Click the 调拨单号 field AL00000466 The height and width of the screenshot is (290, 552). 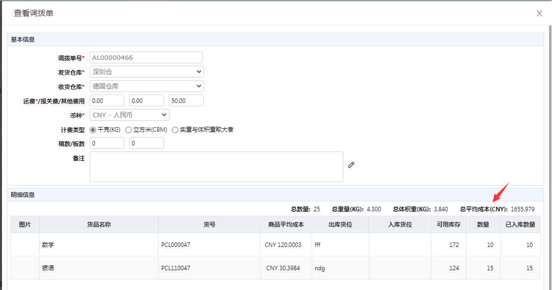(x=146, y=57)
